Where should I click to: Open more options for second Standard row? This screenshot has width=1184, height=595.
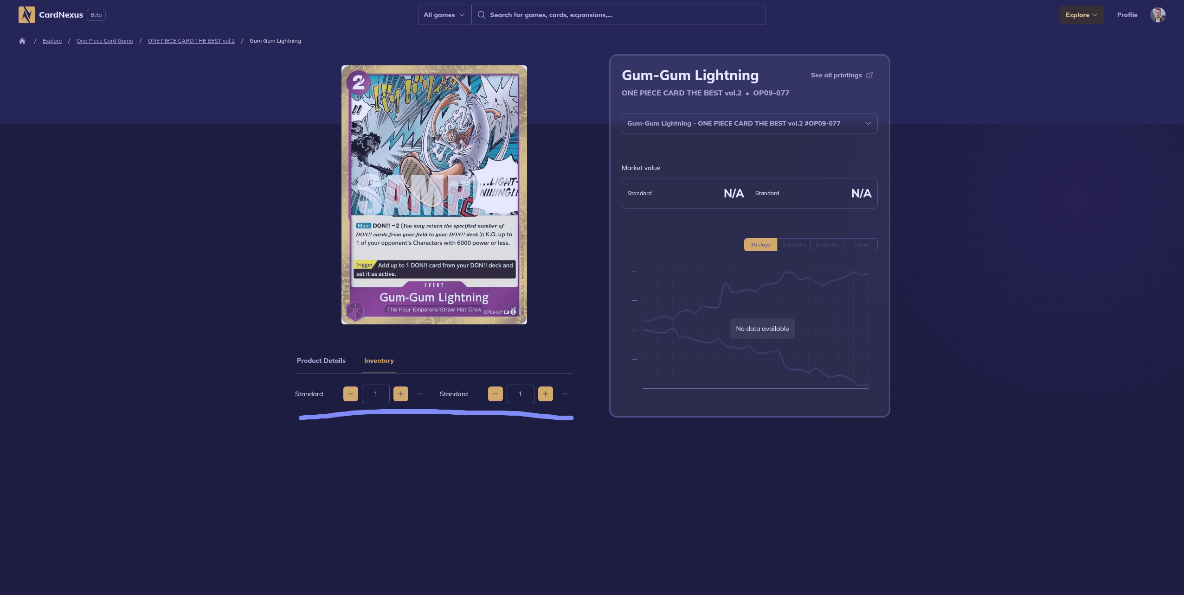tap(565, 394)
